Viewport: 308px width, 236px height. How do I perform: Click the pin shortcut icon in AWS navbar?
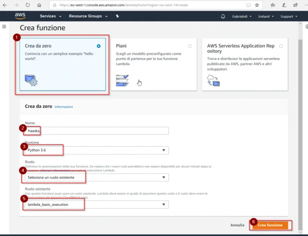point(117,16)
